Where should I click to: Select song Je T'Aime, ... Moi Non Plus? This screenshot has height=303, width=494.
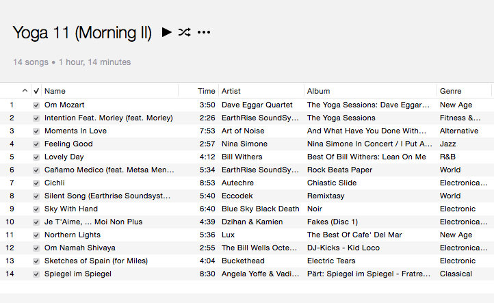click(x=93, y=222)
